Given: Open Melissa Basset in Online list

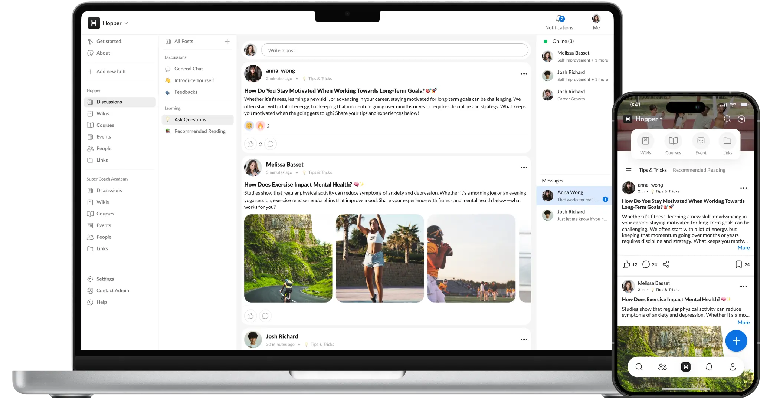Looking at the screenshot, I should coord(574,56).
